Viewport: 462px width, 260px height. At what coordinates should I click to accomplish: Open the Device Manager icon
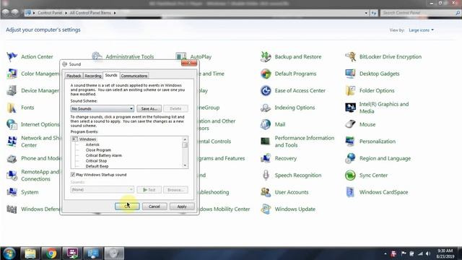[x=12, y=90]
